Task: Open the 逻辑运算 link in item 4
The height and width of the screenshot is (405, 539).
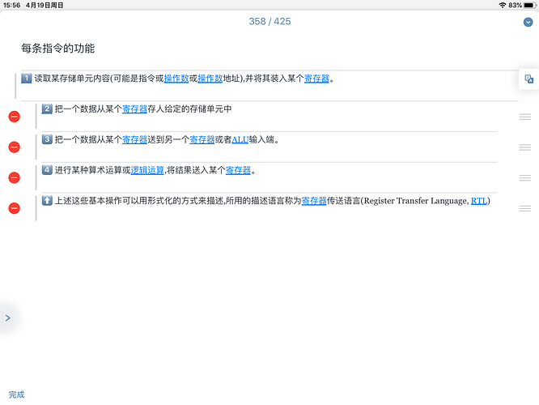Action: [x=147, y=170]
